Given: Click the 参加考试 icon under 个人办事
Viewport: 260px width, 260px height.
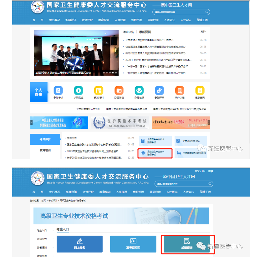Looking at the screenshot, I should tap(58, 91).
